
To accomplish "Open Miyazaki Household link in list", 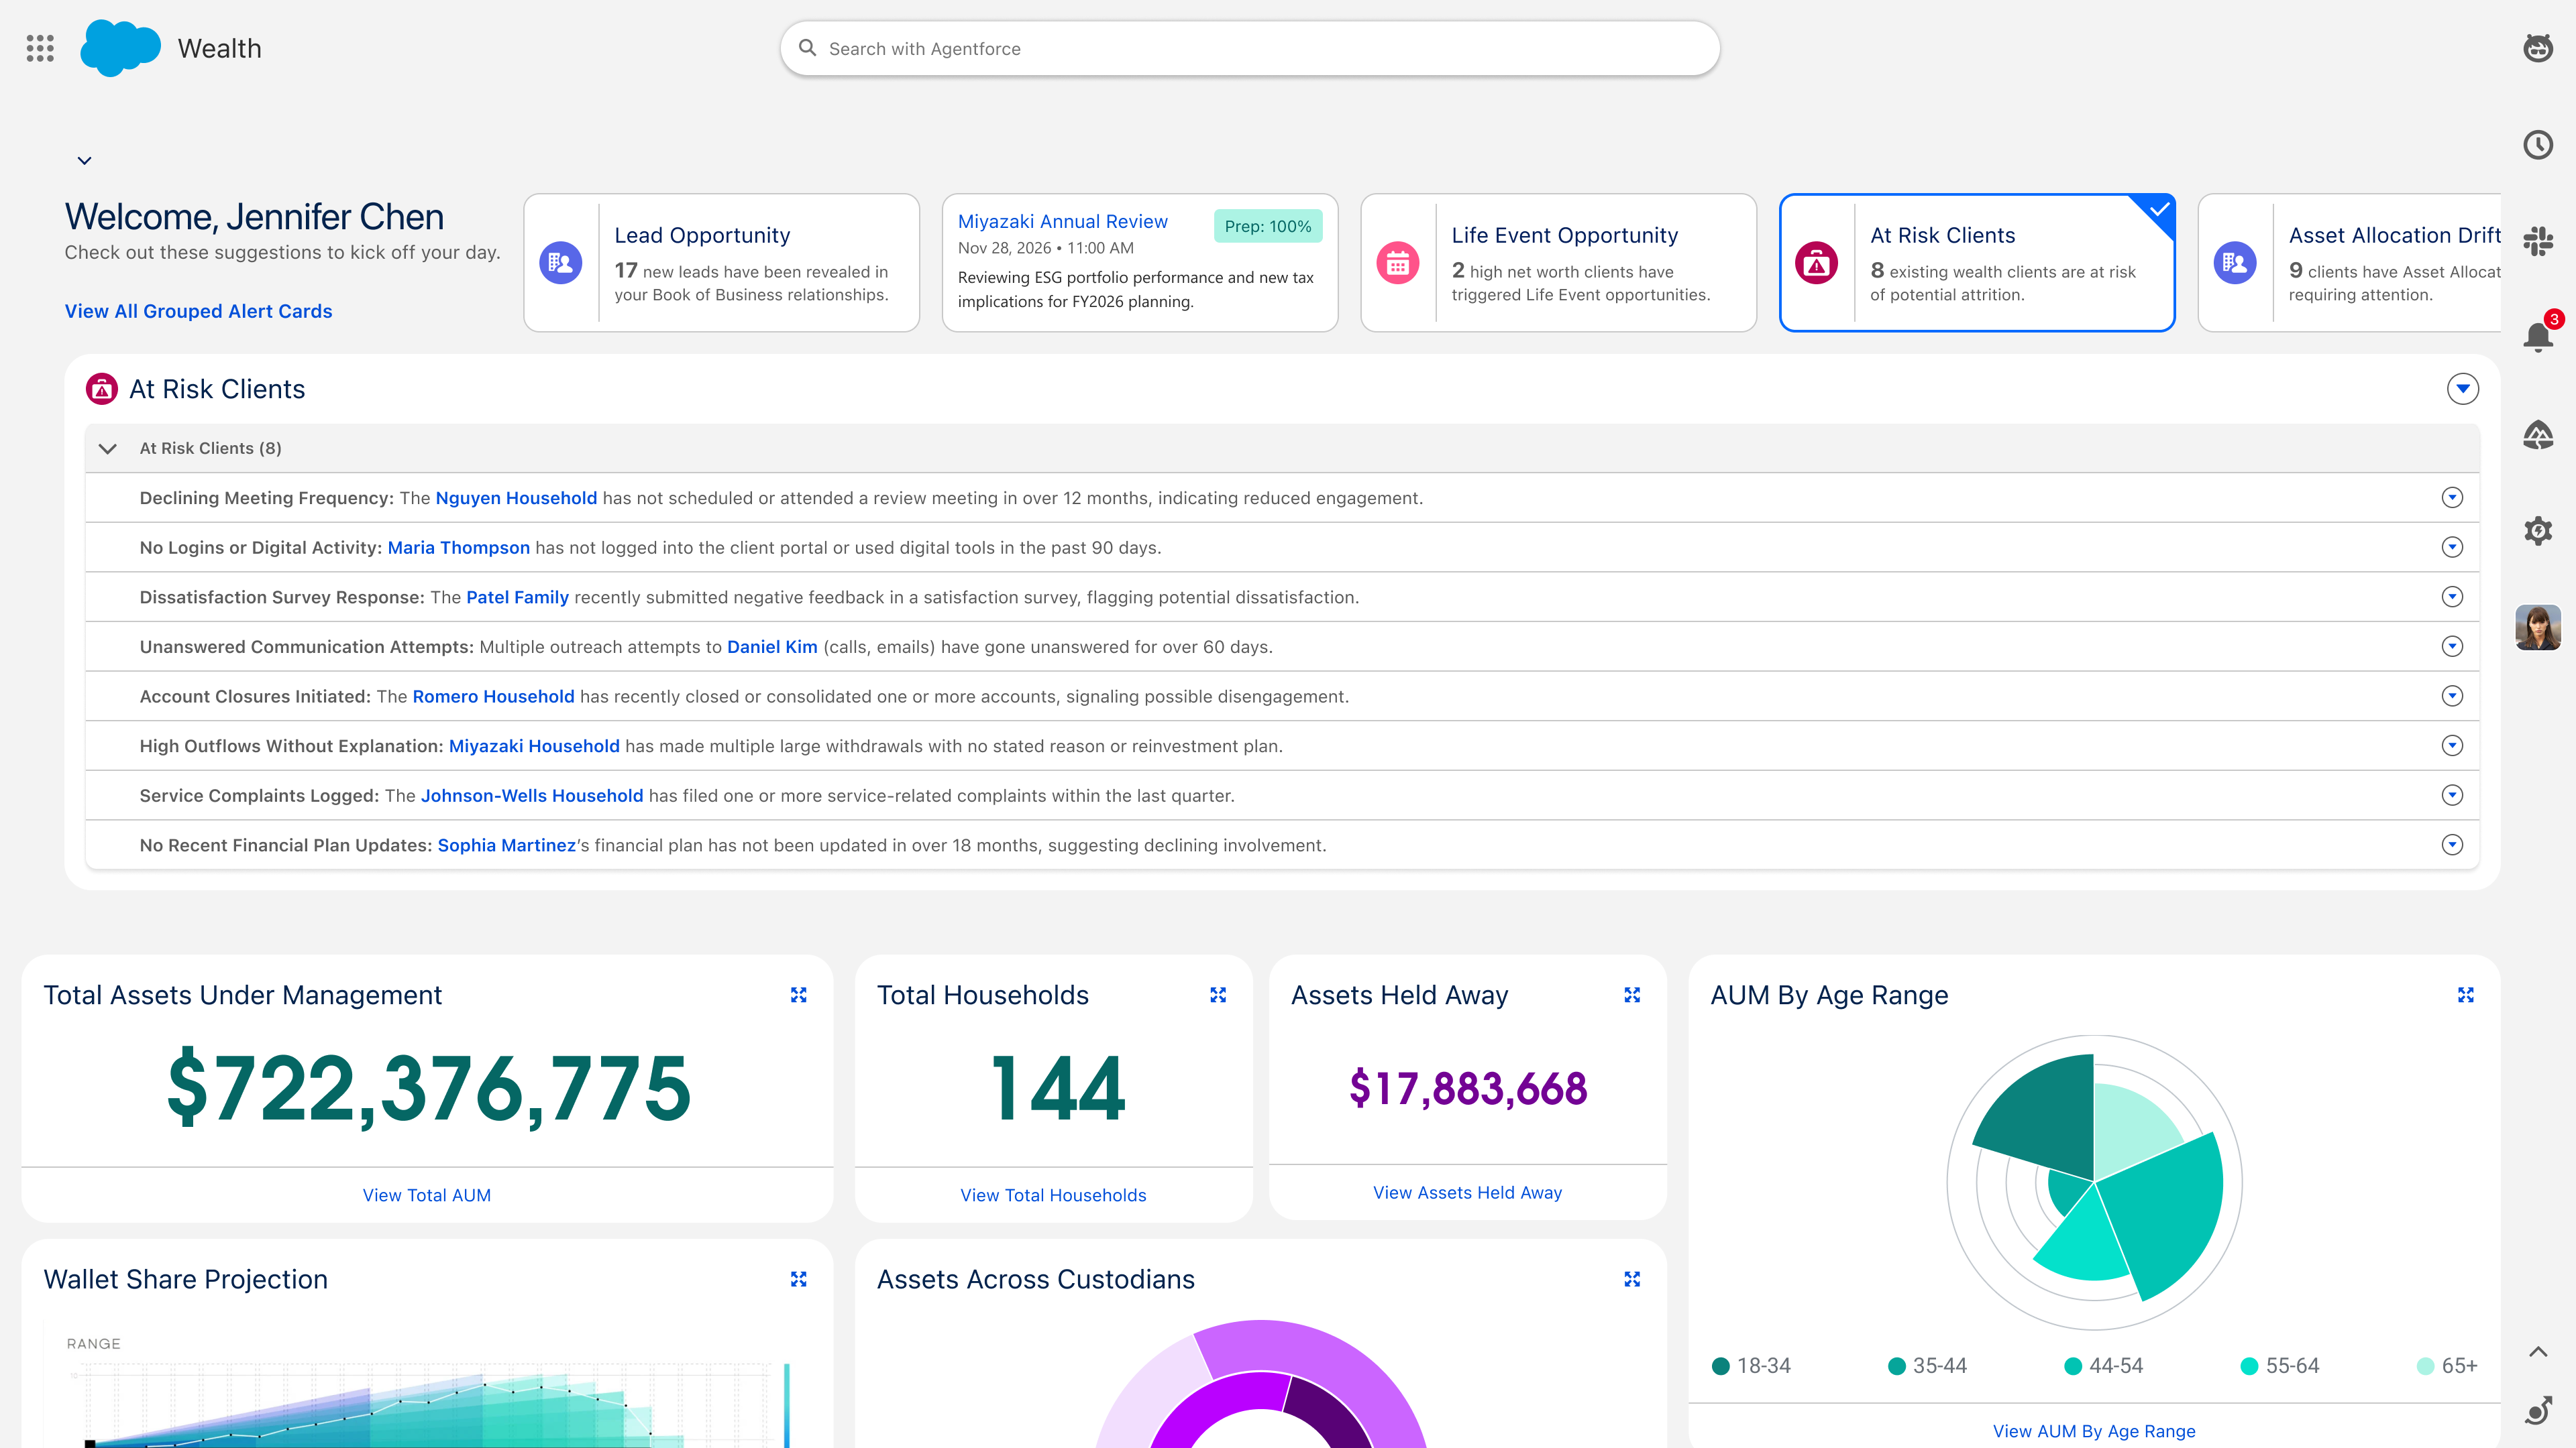I will 534,745.
